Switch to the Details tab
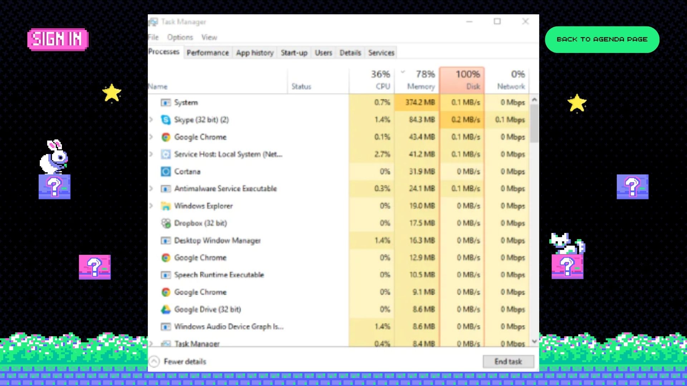The image size is (687, 386). pyautogui.click(x=350, y=53)
